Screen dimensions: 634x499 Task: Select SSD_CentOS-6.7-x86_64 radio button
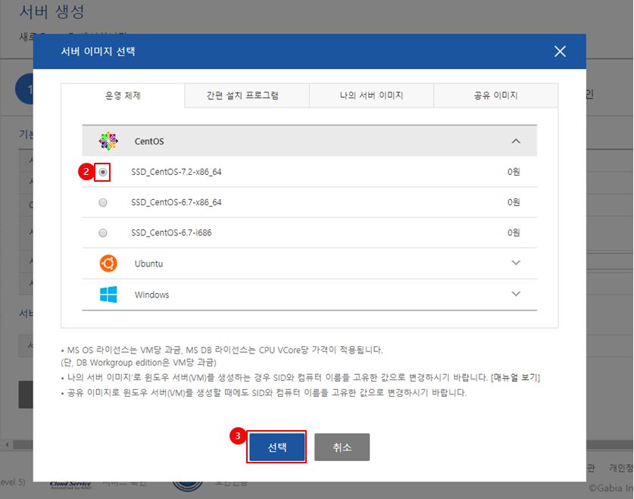tap(103, 202)
